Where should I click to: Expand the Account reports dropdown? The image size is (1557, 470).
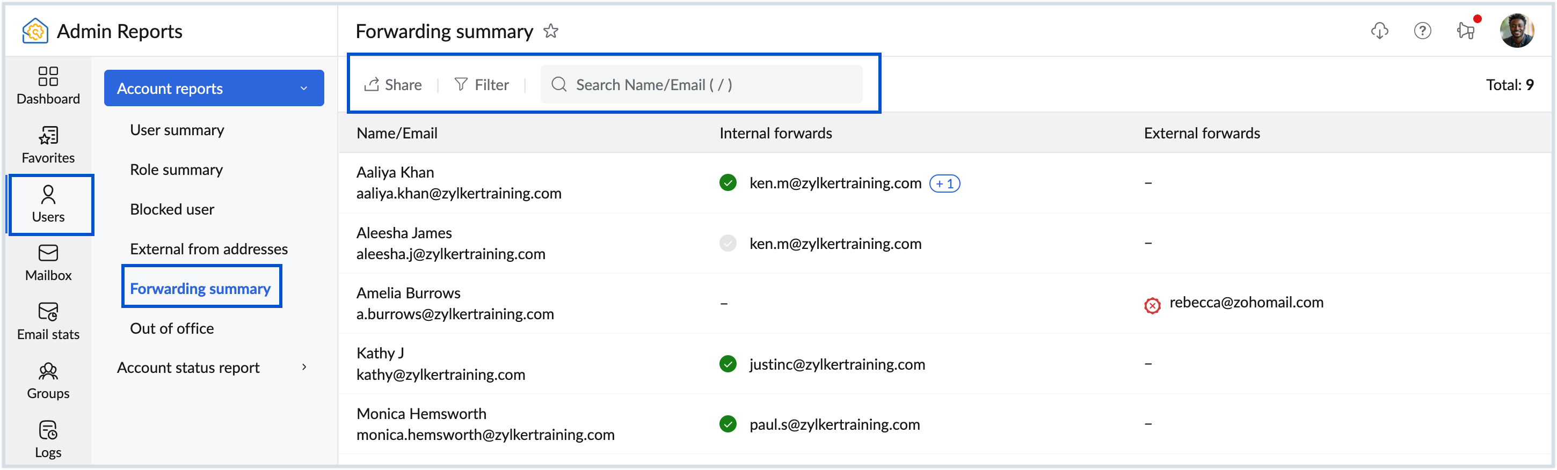pyautogui.click(x=214, y=88)
